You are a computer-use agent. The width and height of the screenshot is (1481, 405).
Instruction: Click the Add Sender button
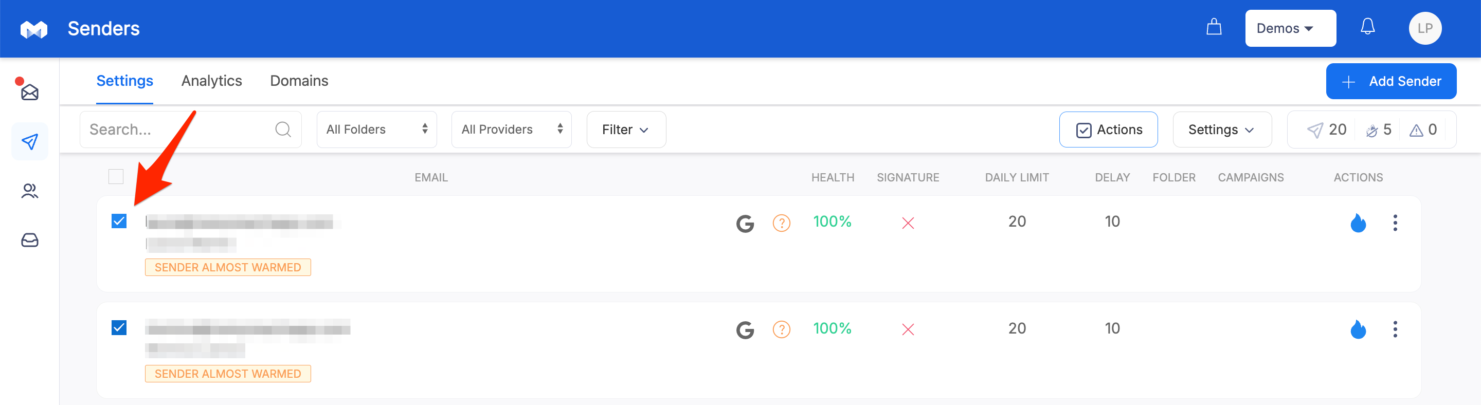(1390, 82)
